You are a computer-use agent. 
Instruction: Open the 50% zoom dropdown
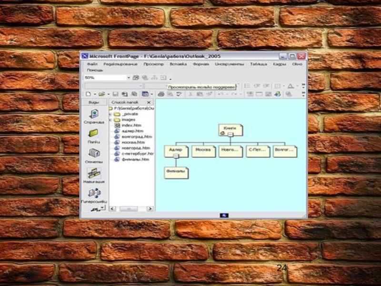tap(129, 78)
